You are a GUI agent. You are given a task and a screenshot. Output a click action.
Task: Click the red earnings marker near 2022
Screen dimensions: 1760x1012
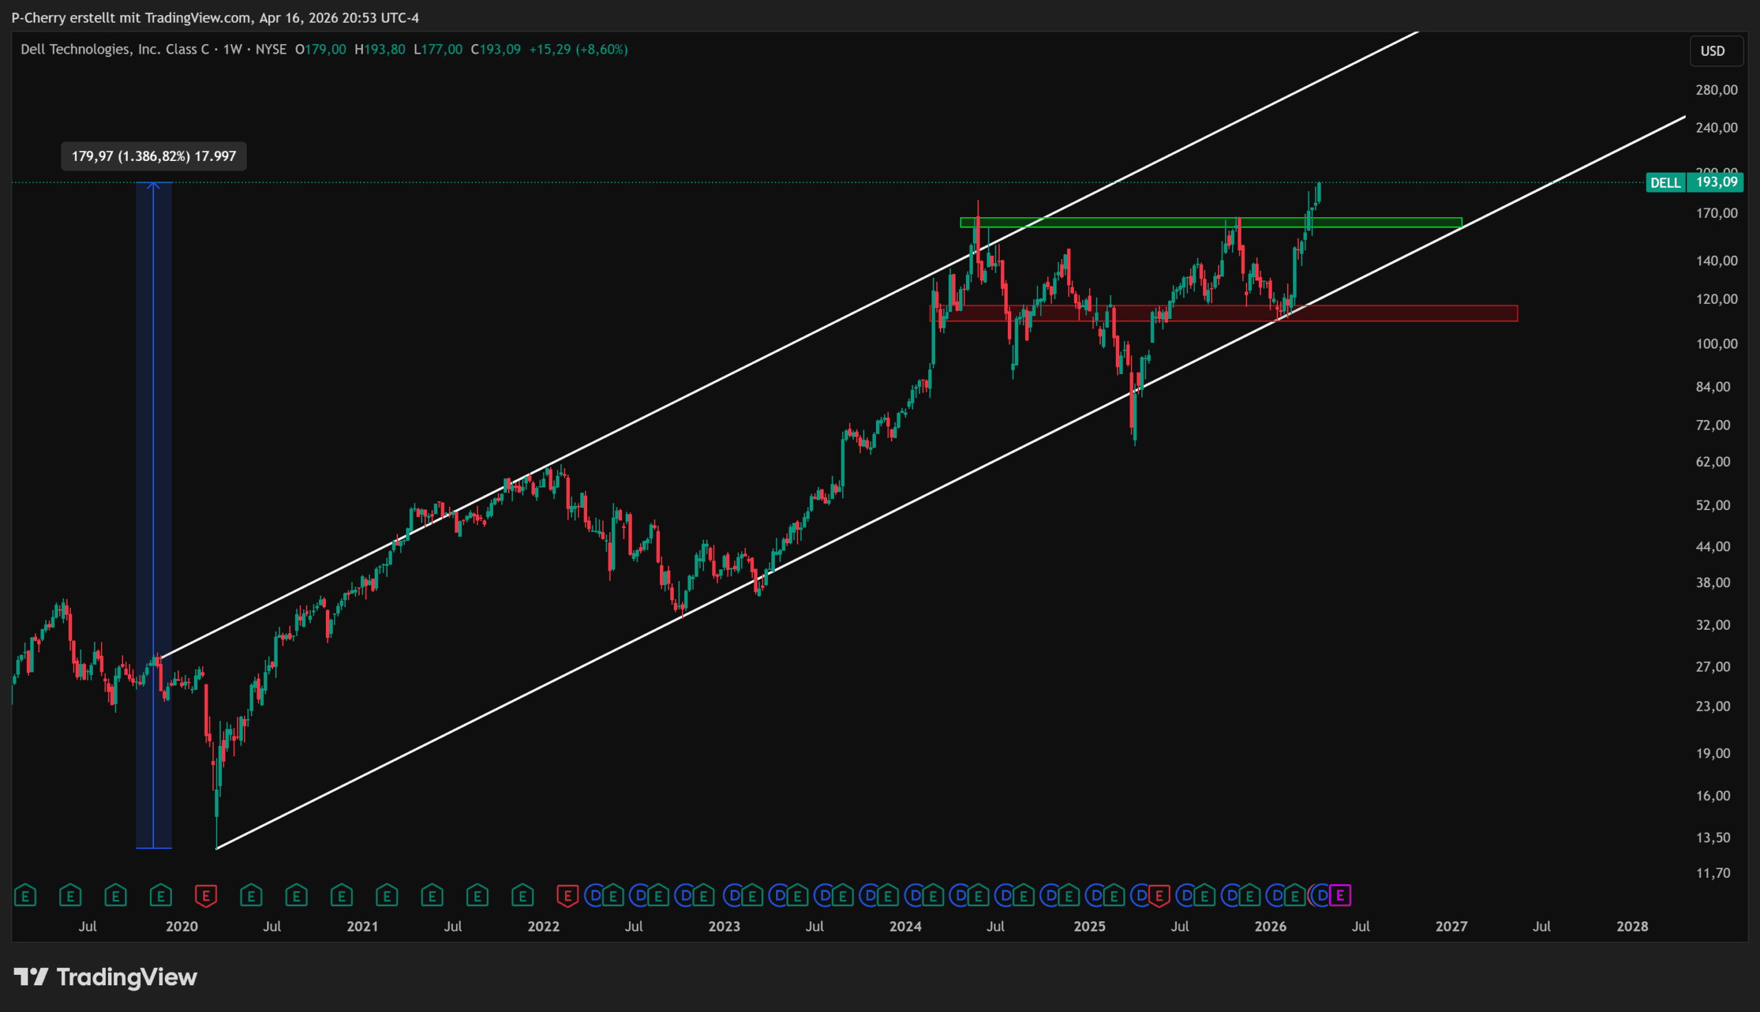click(567, 895)
